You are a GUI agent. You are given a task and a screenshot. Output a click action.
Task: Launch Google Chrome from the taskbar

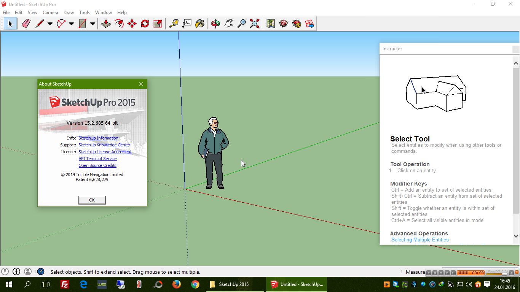point(195,284)
